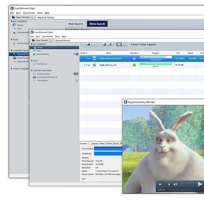
Task: Collapse MY TORRENTS section in front window
Action: point(32,44)
